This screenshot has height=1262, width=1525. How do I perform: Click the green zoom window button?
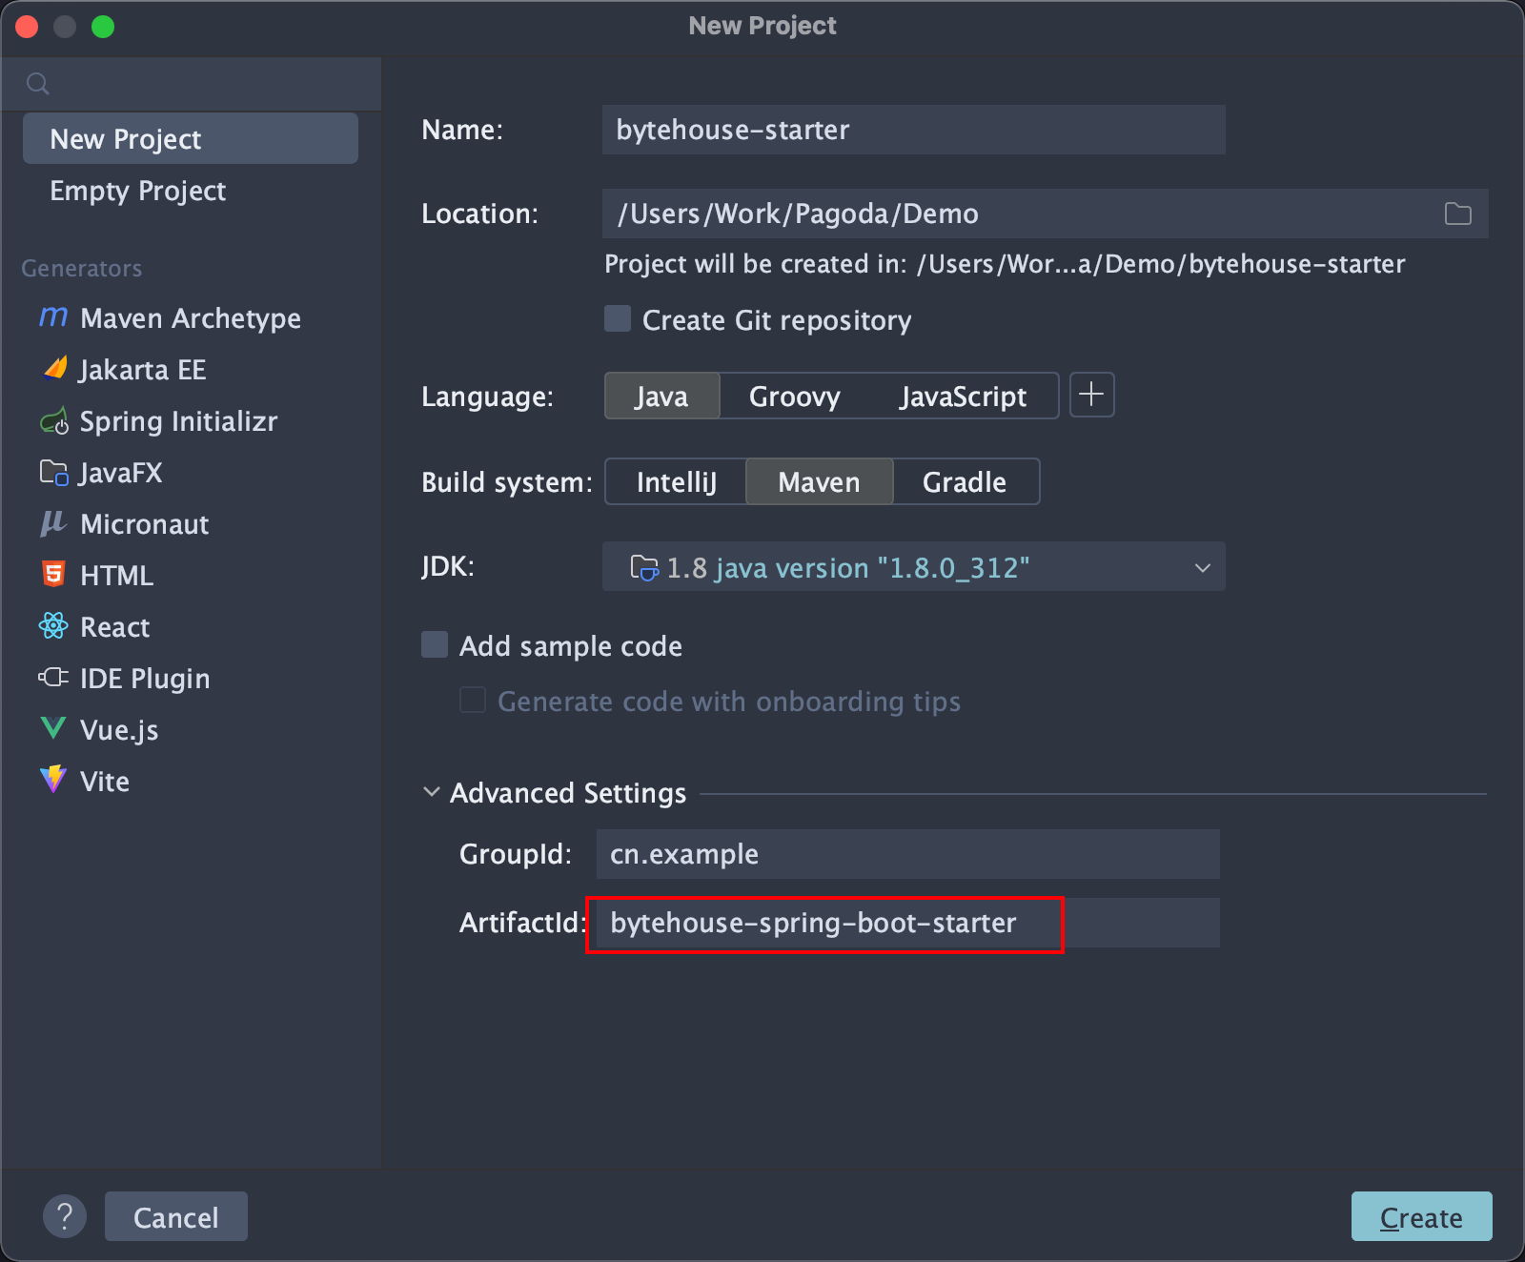[x=103, y=27]
